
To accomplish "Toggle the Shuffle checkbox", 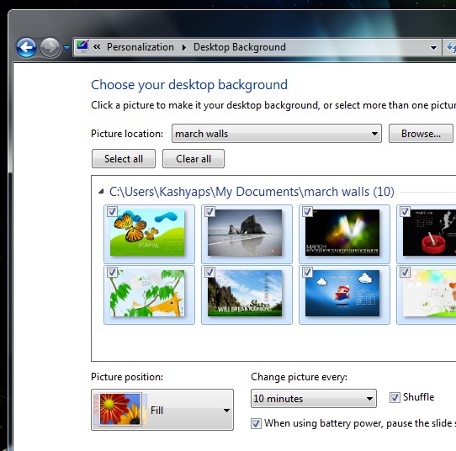I will coord(395,397).
